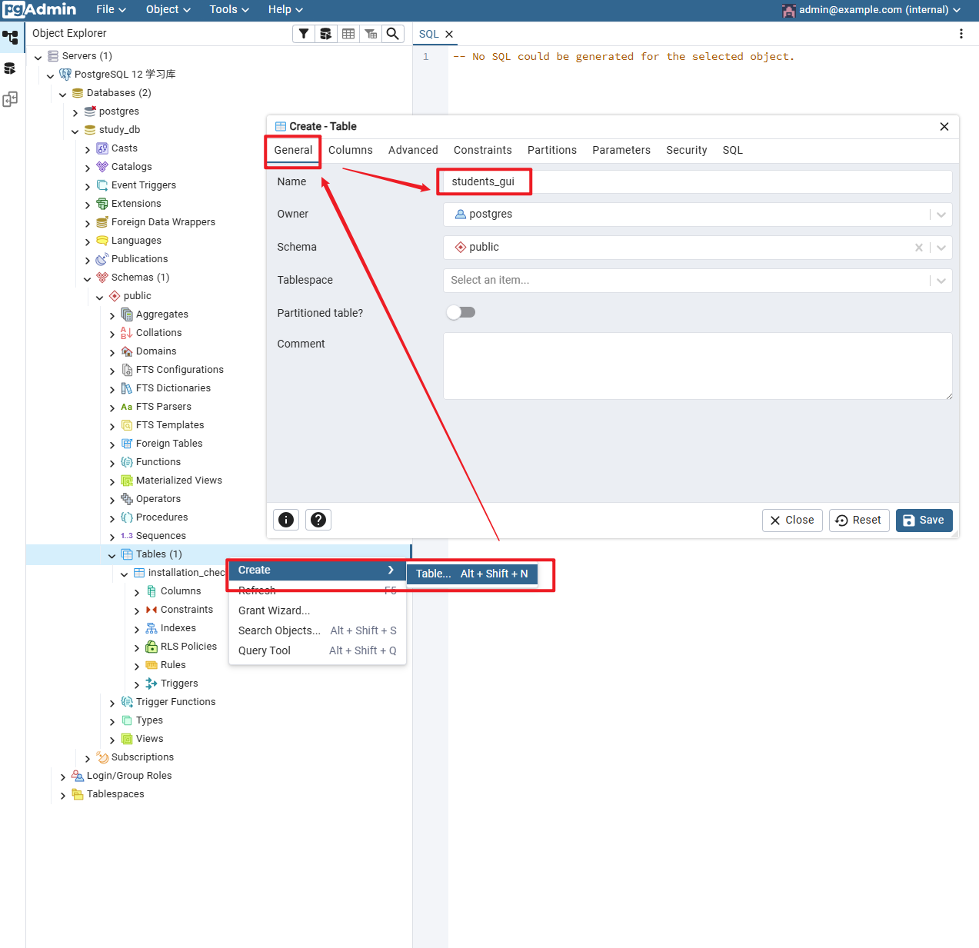Image resolution: width=979 pixels, height=948 pixels.
Task: Click the FTS Parsers Aa icon
Action: (x=127, y=407)
